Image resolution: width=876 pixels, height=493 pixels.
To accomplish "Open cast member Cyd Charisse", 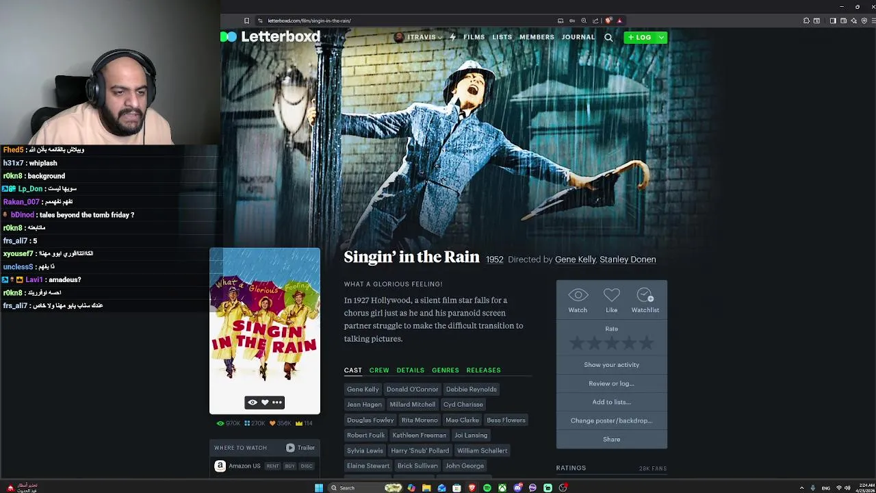I will coord(463,405).
